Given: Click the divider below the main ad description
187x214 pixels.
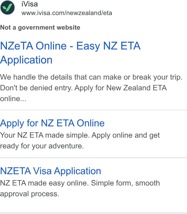Looking at the screenshot, I should 93,110.
